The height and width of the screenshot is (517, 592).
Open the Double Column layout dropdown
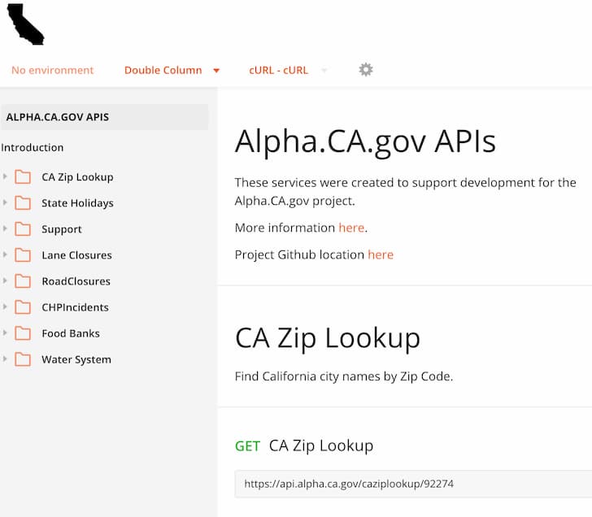[x=172, y=70]
